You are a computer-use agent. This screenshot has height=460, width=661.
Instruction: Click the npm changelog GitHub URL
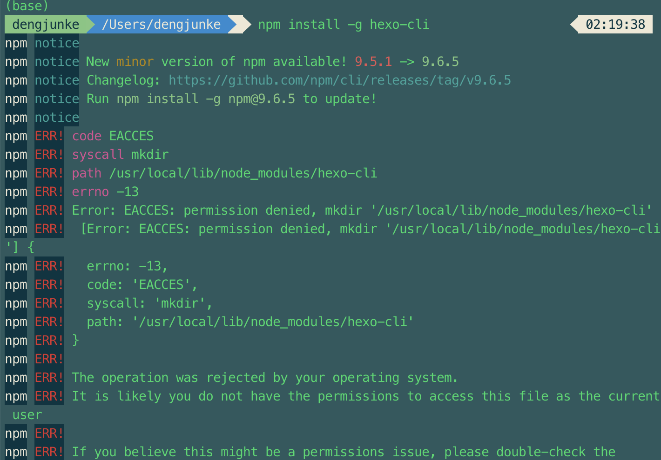click(x=340, y=80)
